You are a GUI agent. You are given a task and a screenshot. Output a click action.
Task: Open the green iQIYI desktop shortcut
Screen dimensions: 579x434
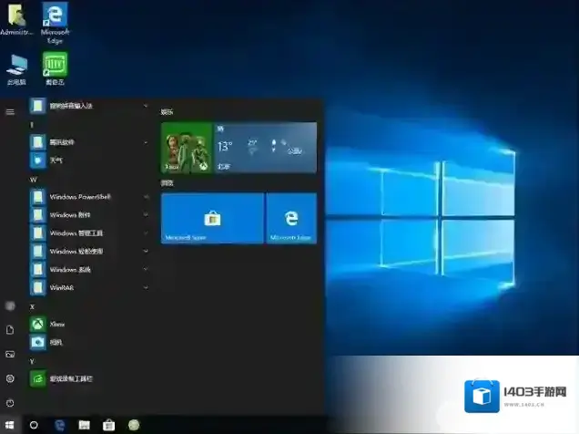pyautogui.click(x=55, y=66)
